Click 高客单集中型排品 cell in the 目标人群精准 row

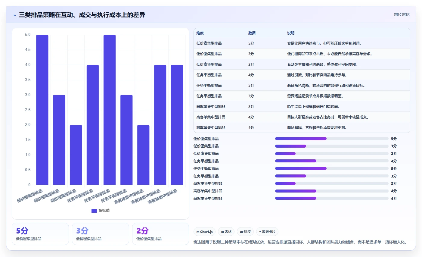(211, 117)
